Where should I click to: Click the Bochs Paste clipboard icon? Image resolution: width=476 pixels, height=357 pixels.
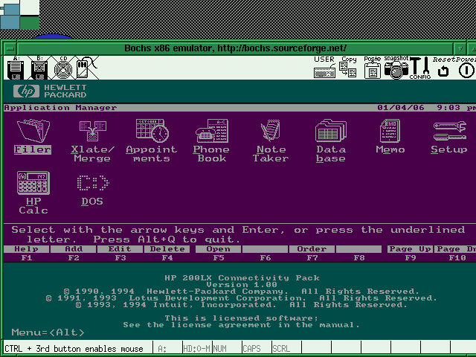pos(372,68)
